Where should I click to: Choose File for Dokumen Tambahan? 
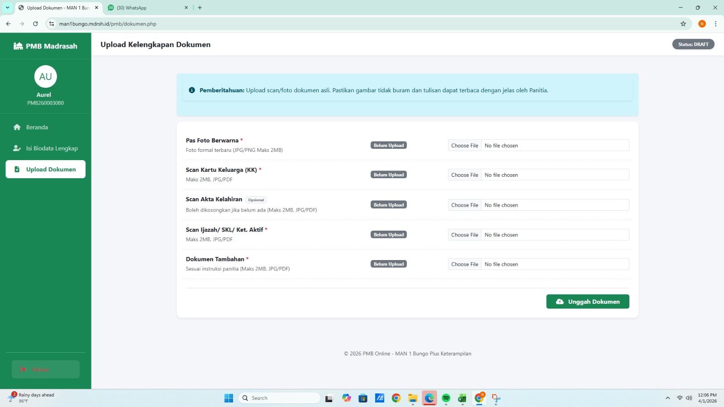(x=464, y=265)
